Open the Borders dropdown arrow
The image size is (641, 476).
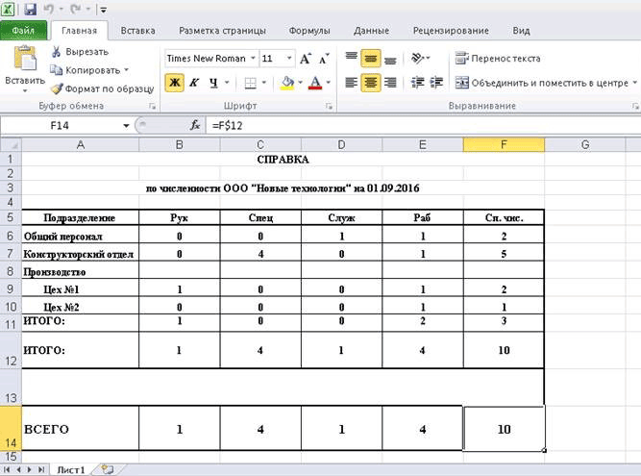coord(263,83)
